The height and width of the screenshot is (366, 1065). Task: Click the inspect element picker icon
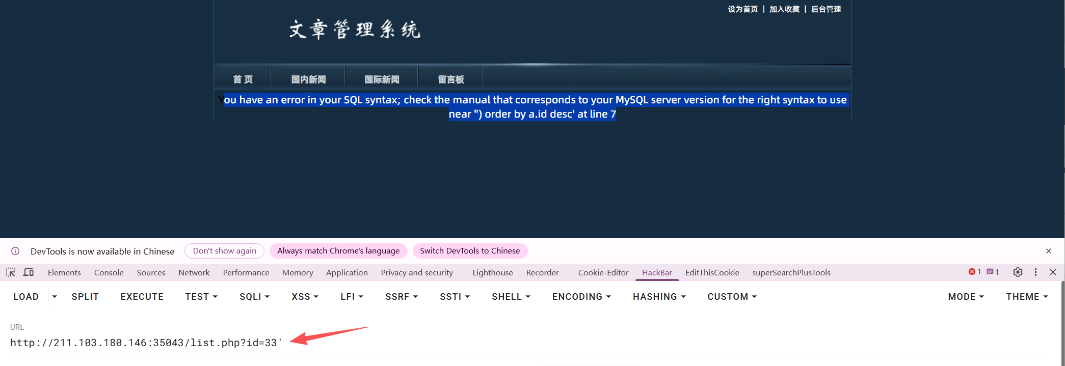pyautogui.click(x=11, y=272)
